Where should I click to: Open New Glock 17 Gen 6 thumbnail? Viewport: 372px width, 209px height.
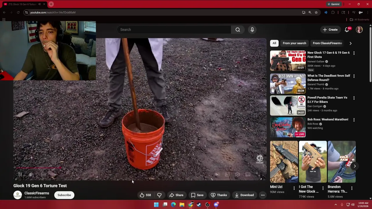pos(288,61)
